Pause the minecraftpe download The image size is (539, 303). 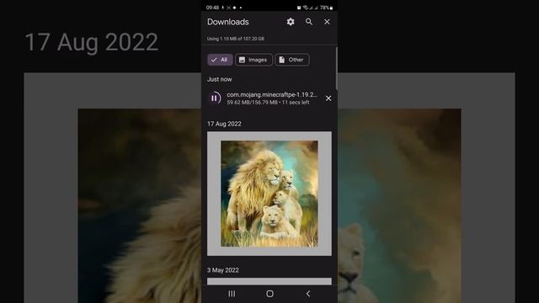215,98
